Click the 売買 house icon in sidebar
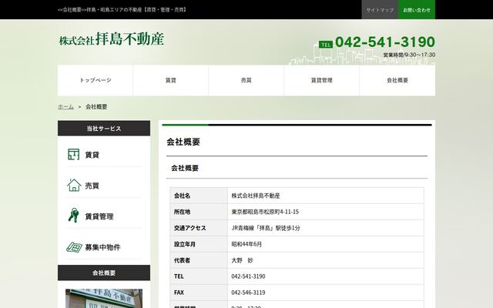493x308 pixels. coord(74,185)
